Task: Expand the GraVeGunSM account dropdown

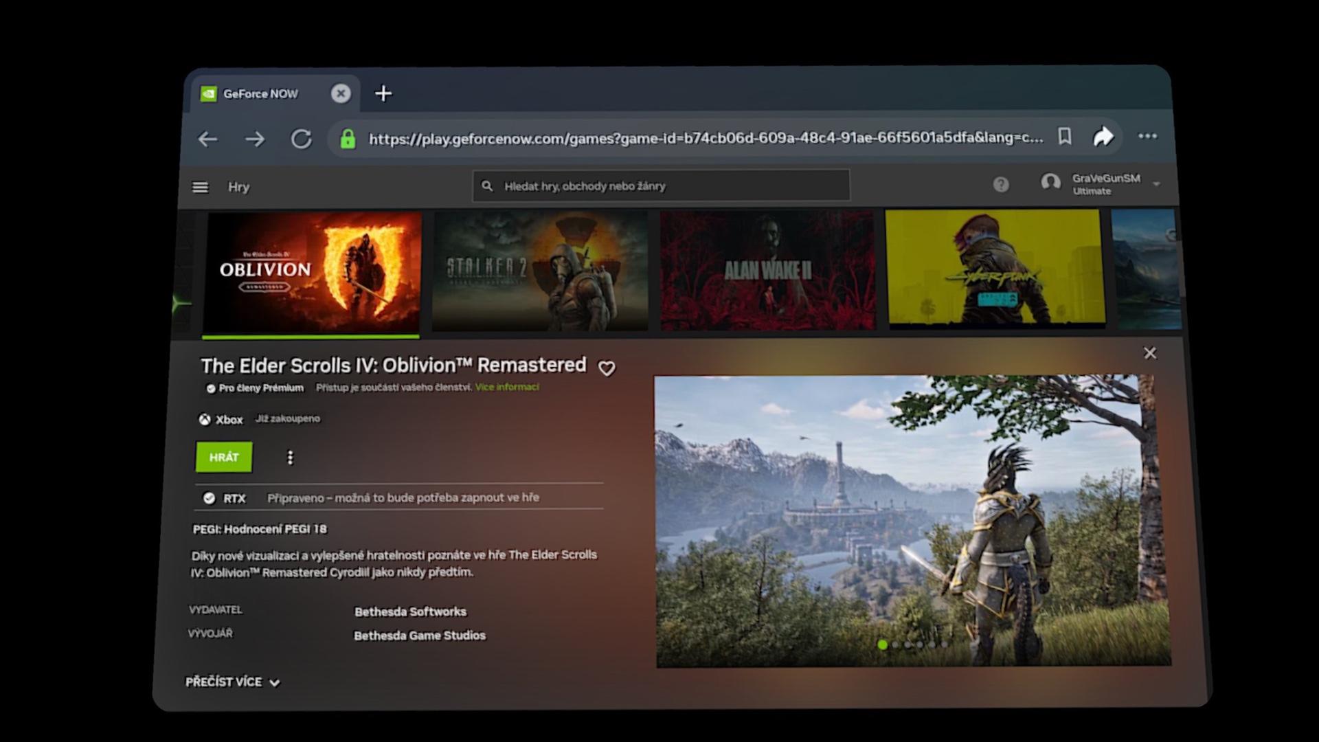Action: tap(1157, 184)
